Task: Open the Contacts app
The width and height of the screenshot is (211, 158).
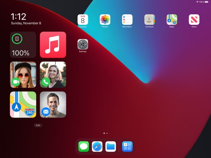Action: tap(150, 19)
